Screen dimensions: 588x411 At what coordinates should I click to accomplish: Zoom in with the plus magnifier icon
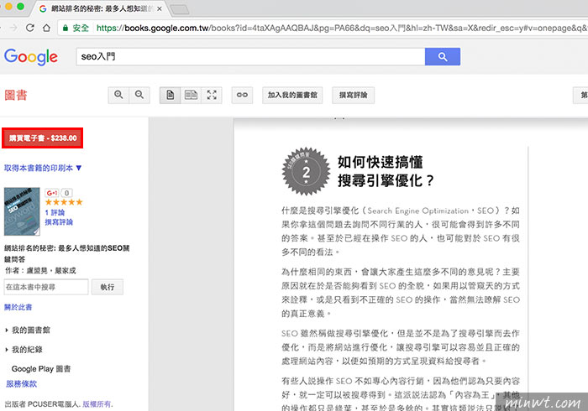point(118,95)
